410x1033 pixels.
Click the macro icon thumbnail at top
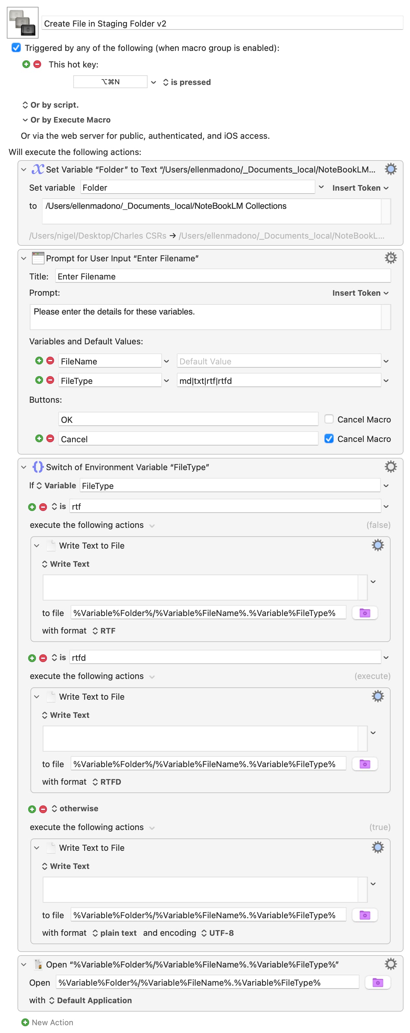click(22, 22)
